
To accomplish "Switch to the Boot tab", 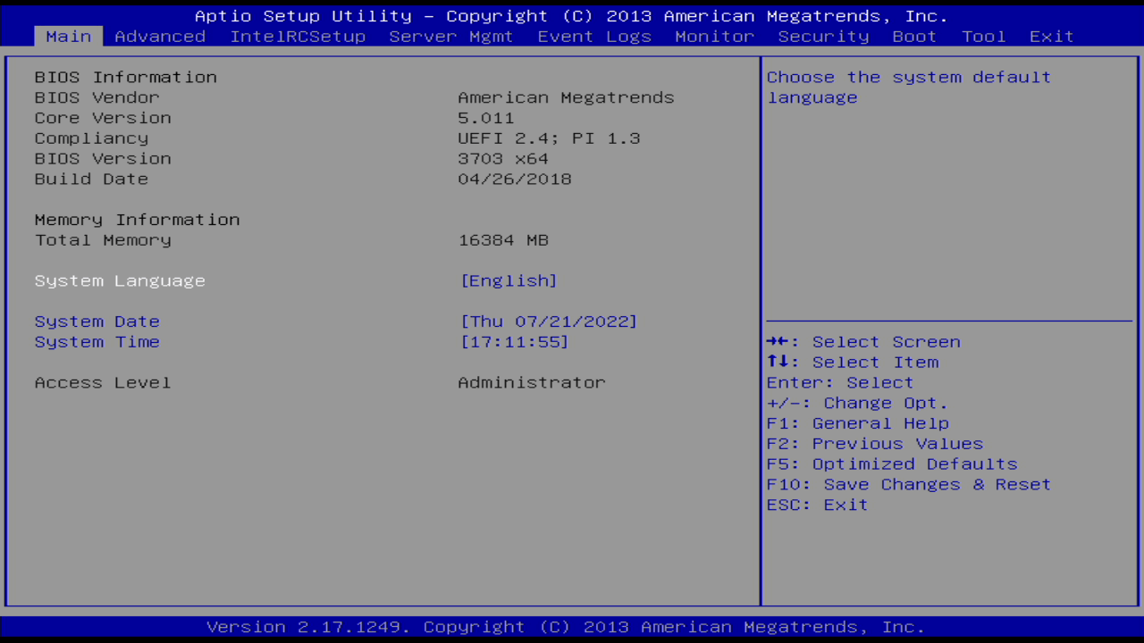I will (x=914, y=37).
